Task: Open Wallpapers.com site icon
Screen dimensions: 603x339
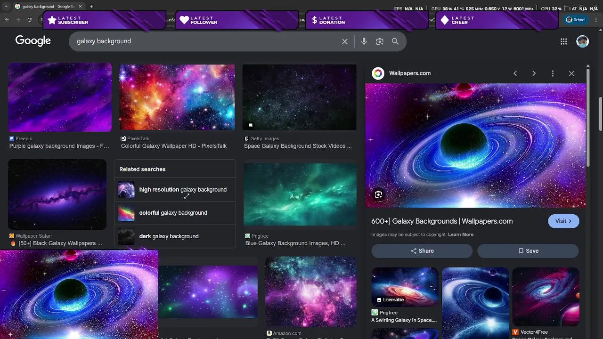Action: (378, 73)
